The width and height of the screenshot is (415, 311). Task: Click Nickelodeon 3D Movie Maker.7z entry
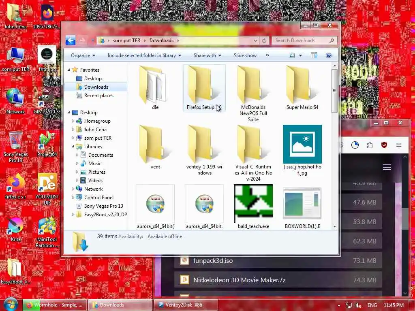point(278,280)
